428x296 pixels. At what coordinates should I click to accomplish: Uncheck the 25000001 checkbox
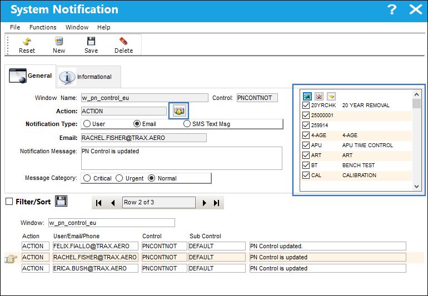[306, 115]
